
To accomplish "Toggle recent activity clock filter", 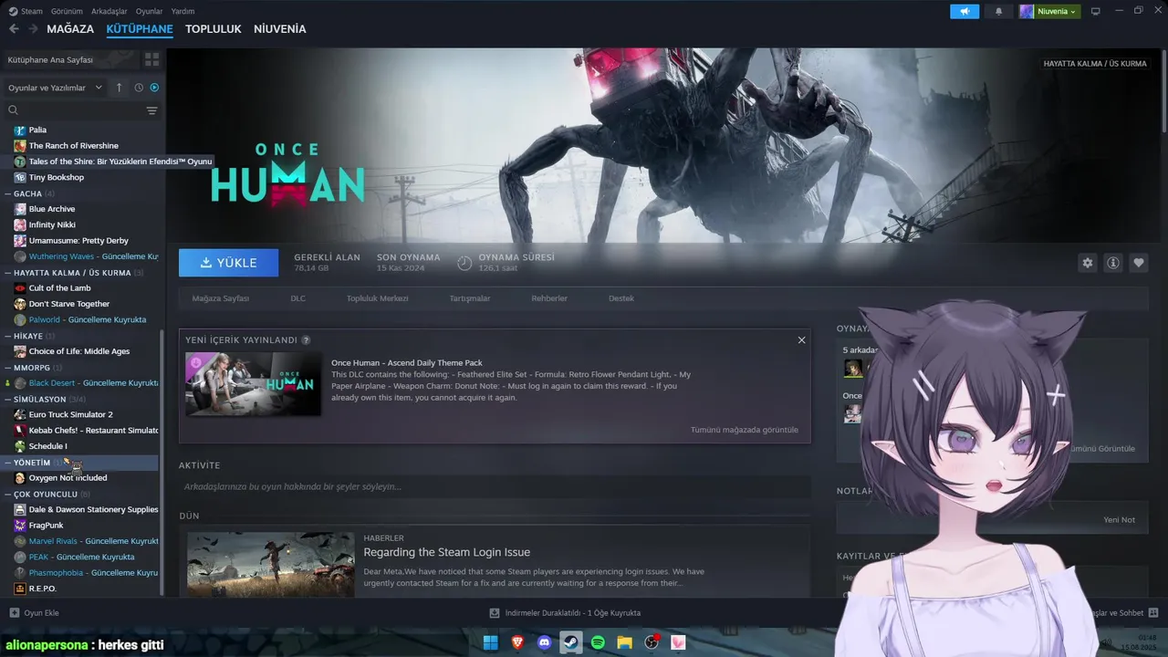I will click(139, 88).
